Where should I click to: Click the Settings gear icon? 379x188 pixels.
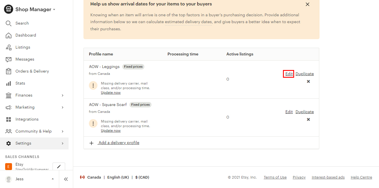(x=9, y=143)
